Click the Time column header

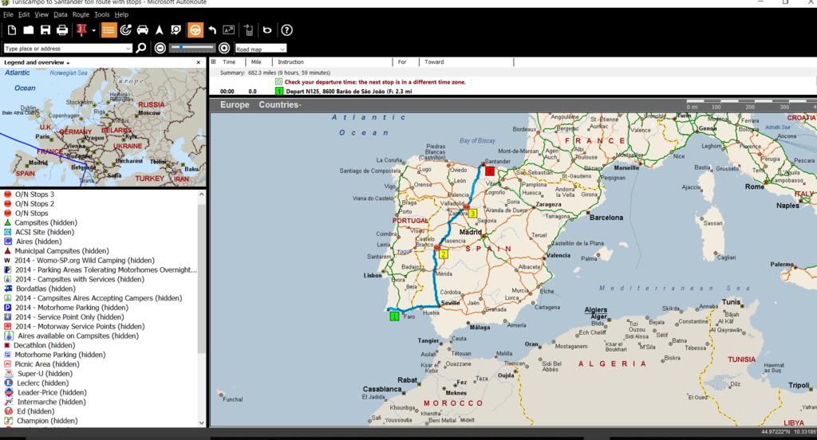click(x=229, y=62)
